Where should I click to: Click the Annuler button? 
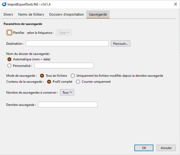[x=166, y=148]
